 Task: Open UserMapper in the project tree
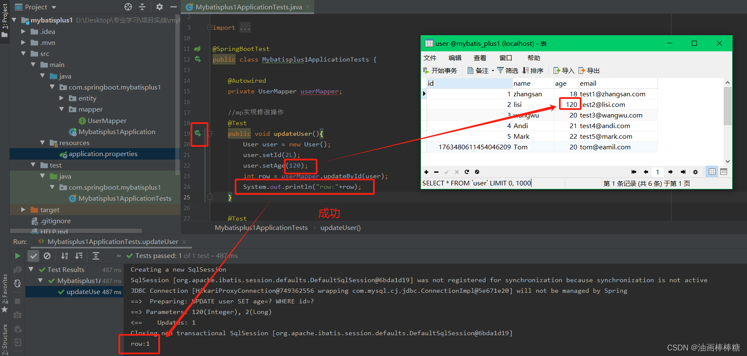tap(107, 121)
